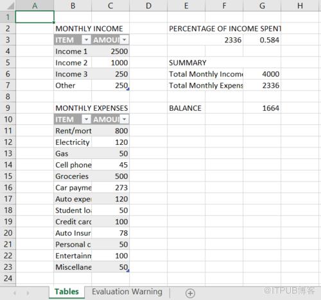Select the Rent/mortgage amount cell 800
This screenshot has height=300, width=321.
[110, 131]
